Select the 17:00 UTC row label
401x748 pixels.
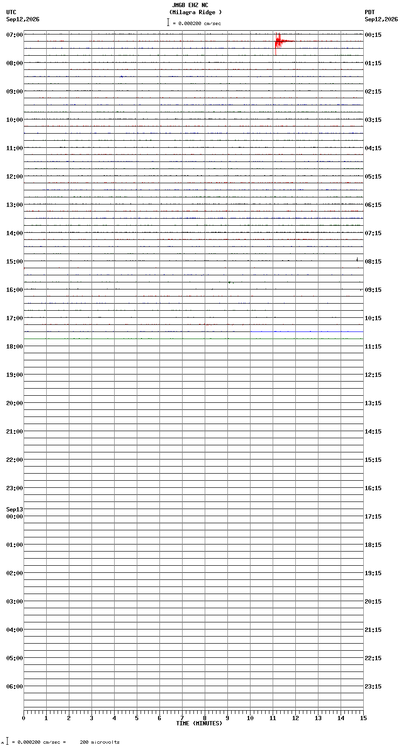click(15, 318)
